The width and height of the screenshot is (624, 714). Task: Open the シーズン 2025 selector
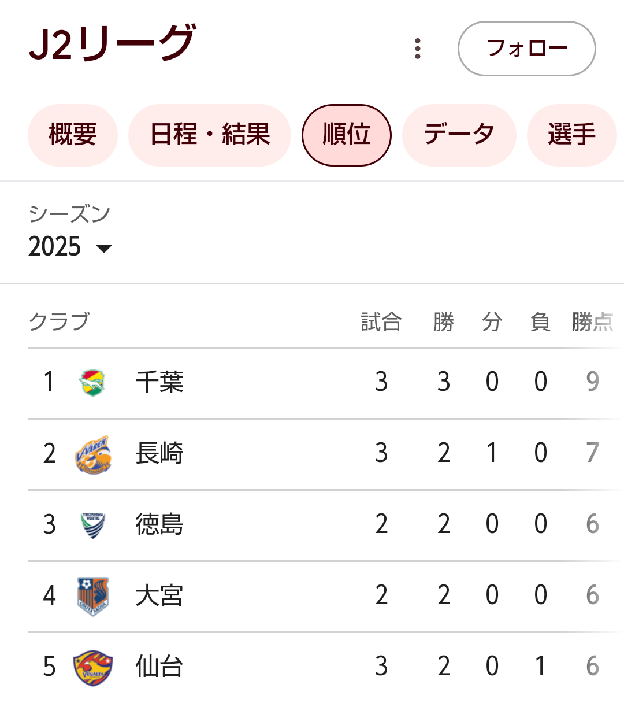70,232
